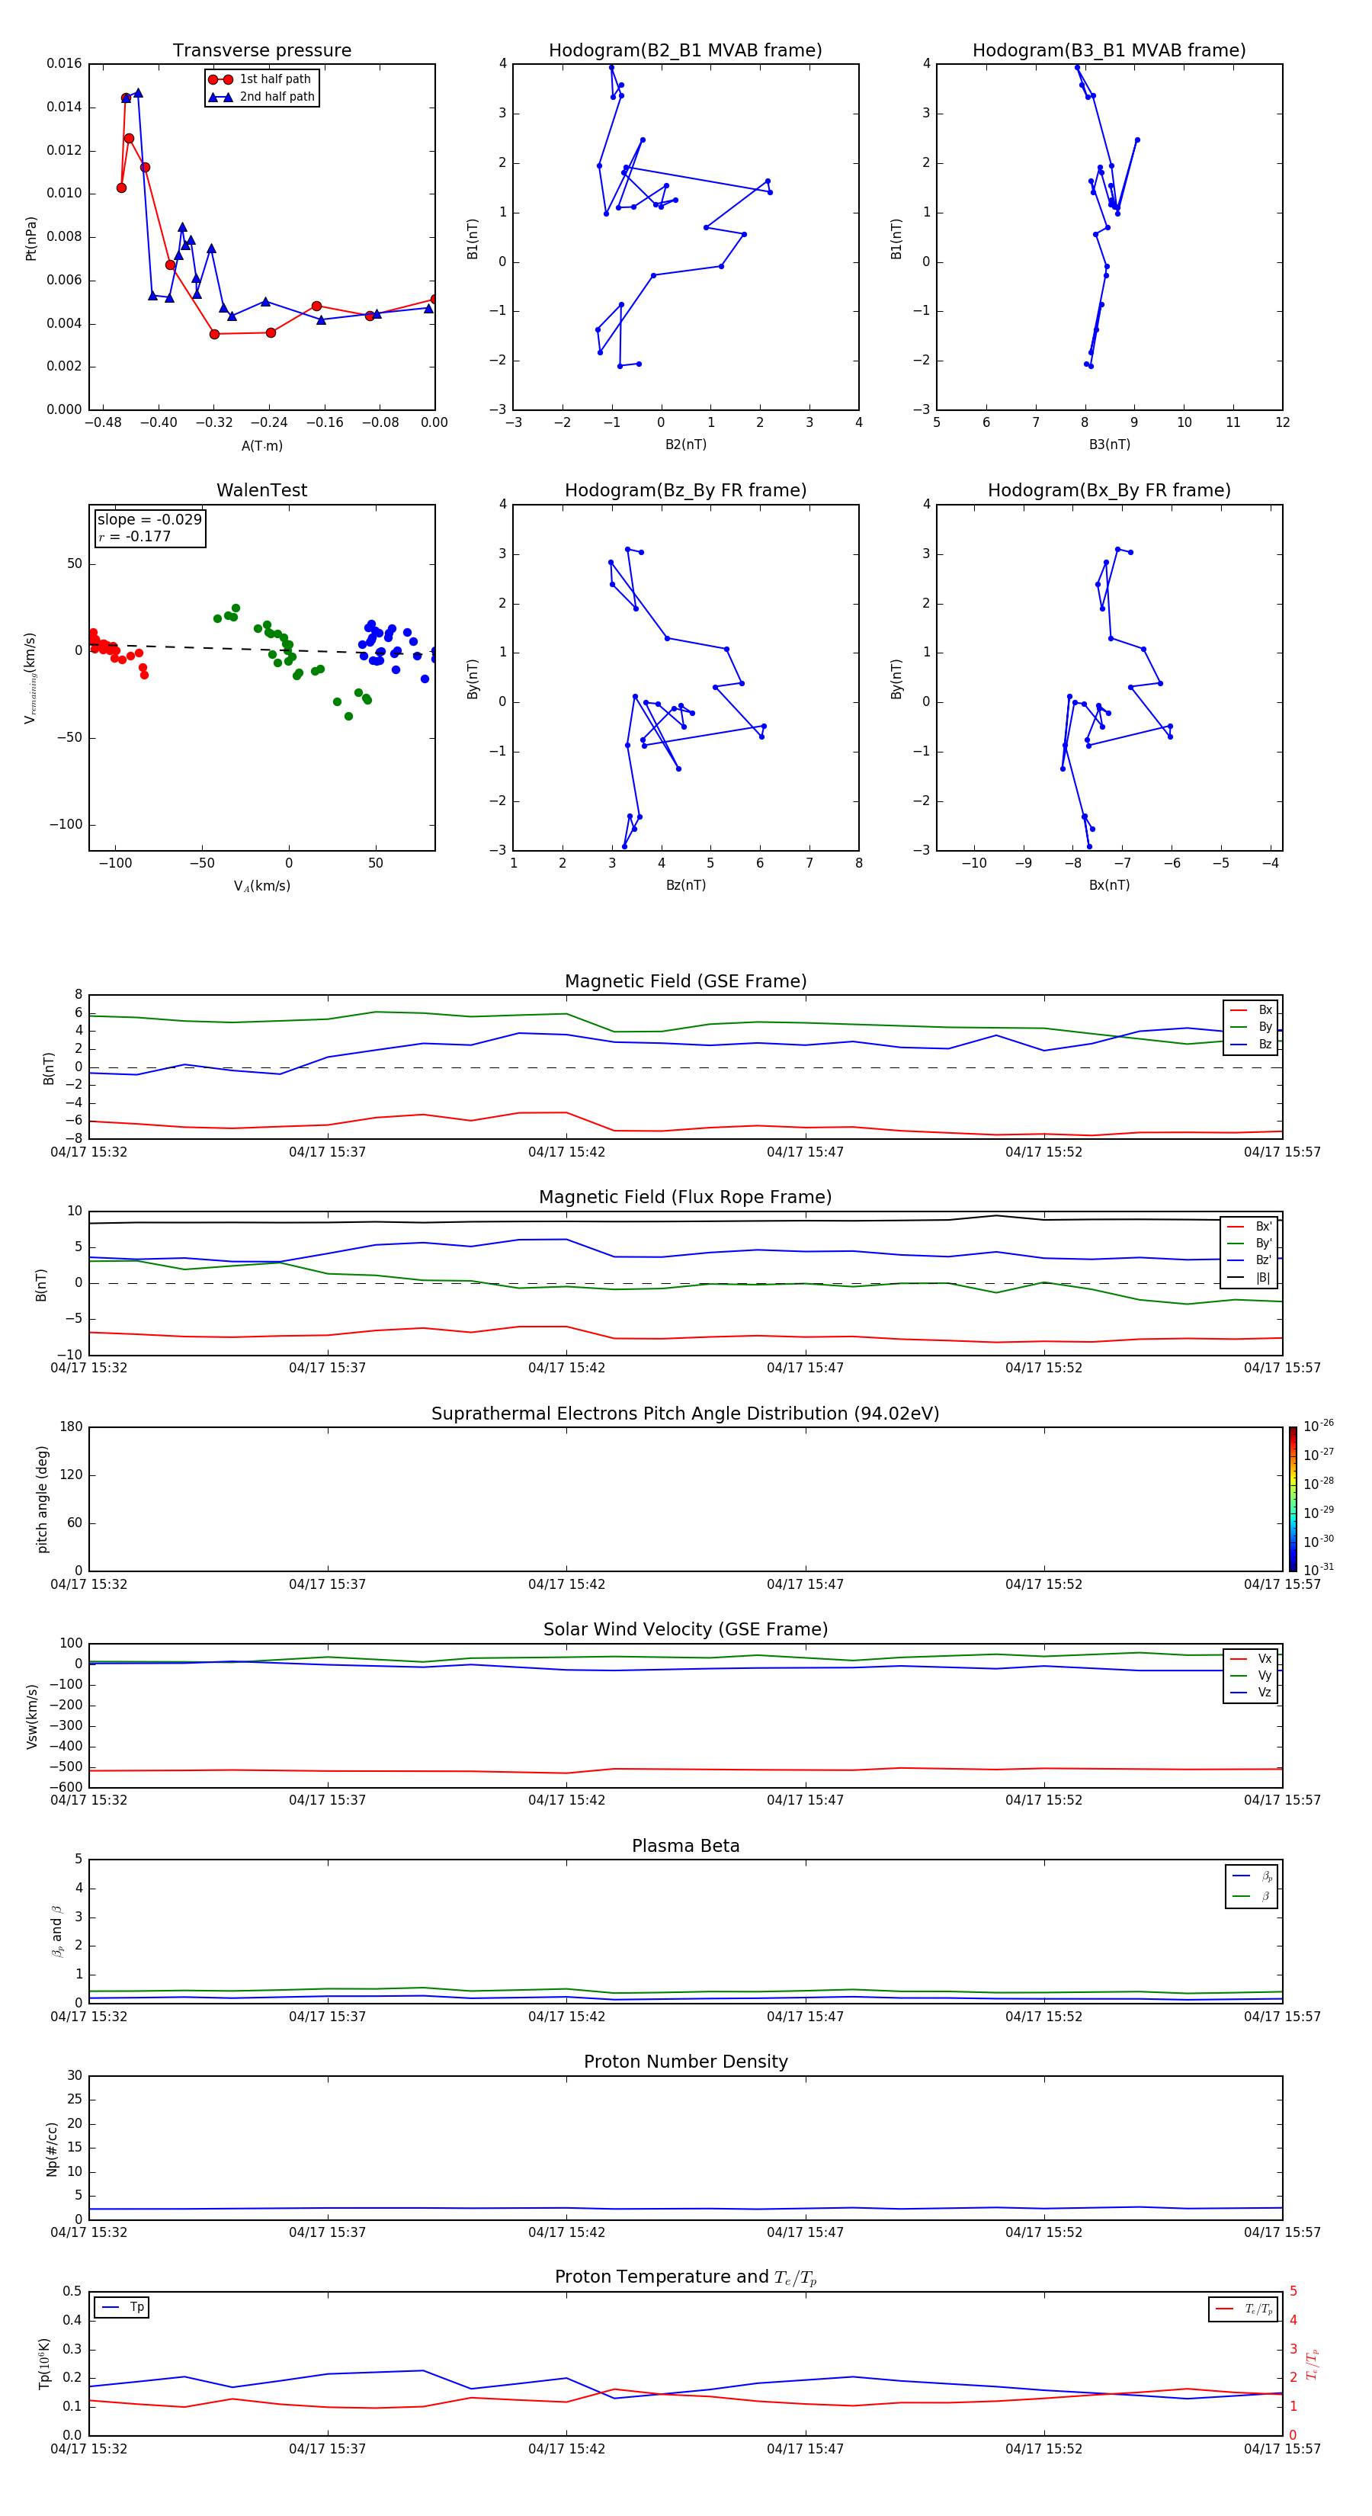
Task: Click the 'B2(nT)' axis label
Action: pyautogui.click(x=685, y=445)
